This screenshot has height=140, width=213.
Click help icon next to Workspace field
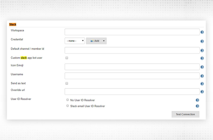(202, 32)
